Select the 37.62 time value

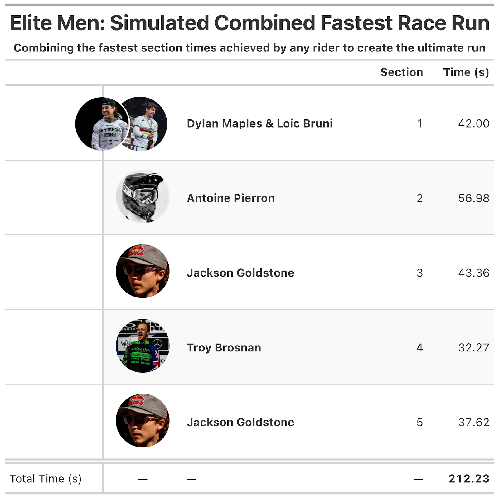click(473, 422)
